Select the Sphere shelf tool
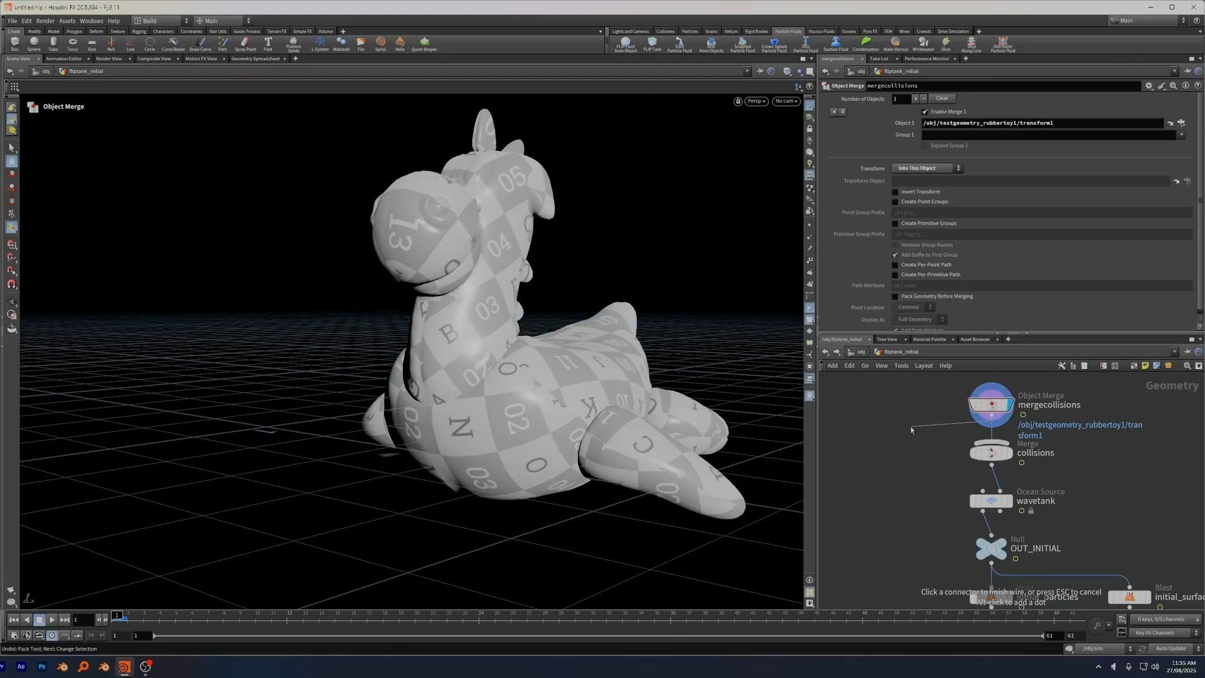 (x=34, y=44)
